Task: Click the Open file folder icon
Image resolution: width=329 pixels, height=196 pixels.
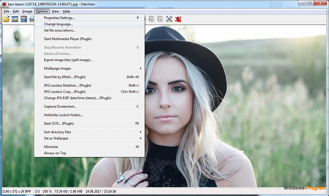Action: pyautogui.click(x=6, y=19)
